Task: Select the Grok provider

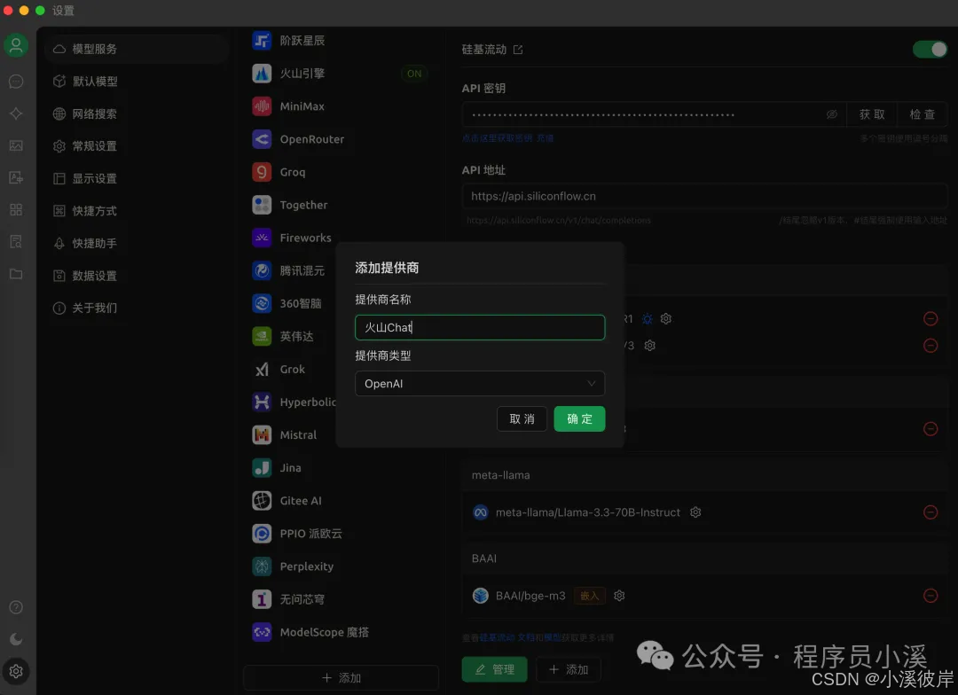Action: tap(290, 370)
